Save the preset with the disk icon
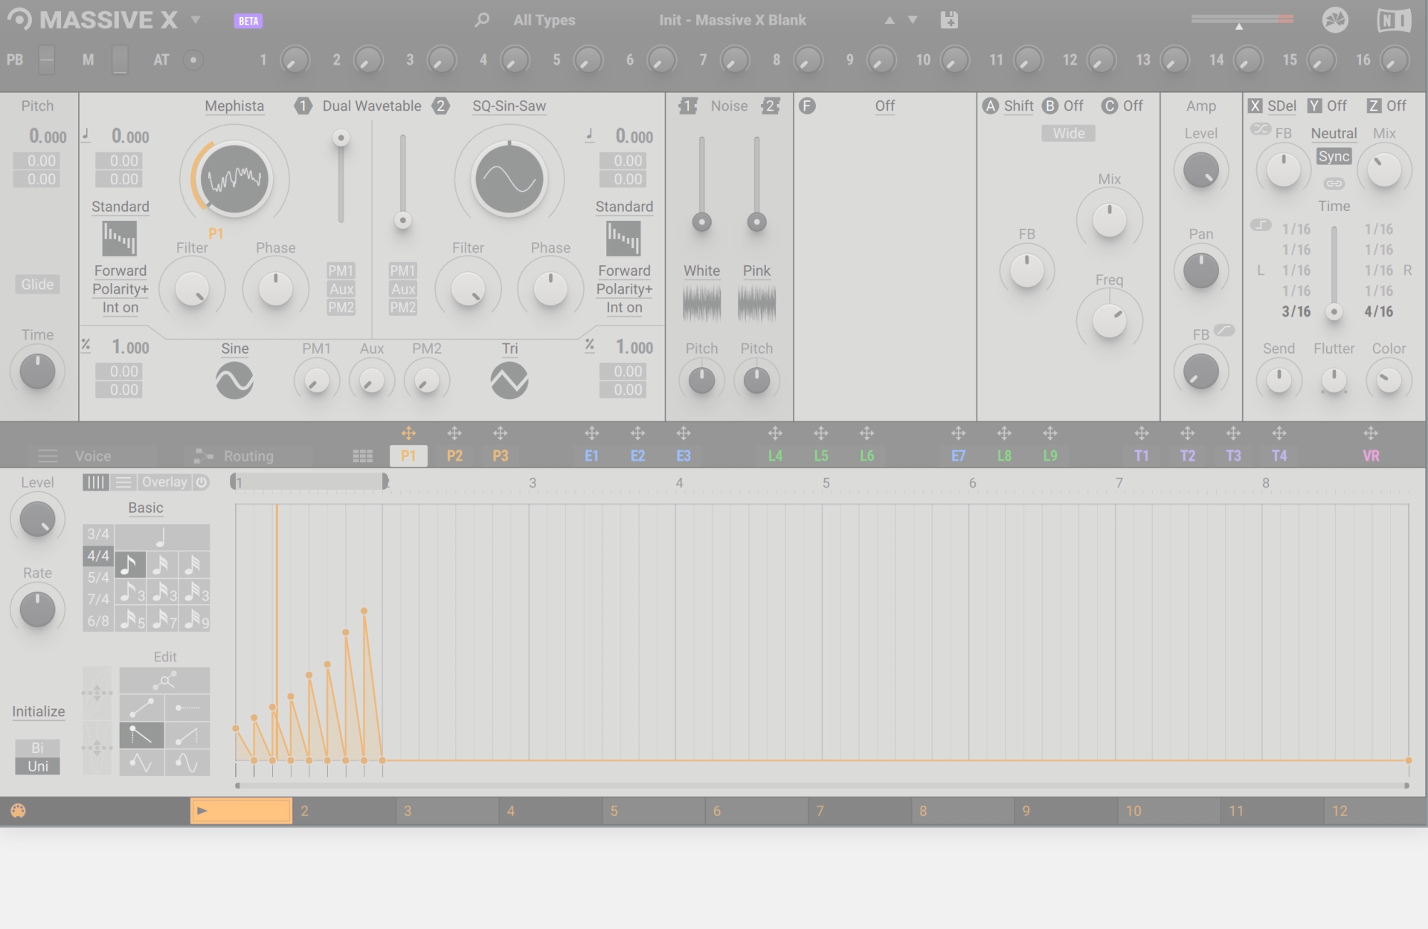 tap(949, 20)
